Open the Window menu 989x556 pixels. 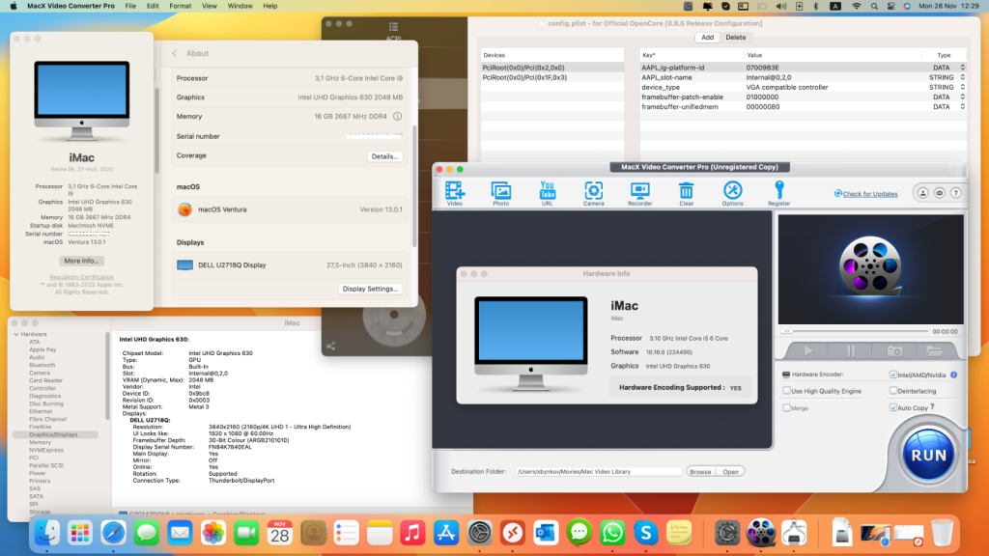click(240, 6)
